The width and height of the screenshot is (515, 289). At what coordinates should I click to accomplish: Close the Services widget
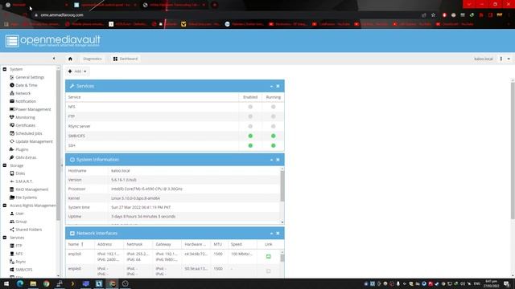point(278,86)
